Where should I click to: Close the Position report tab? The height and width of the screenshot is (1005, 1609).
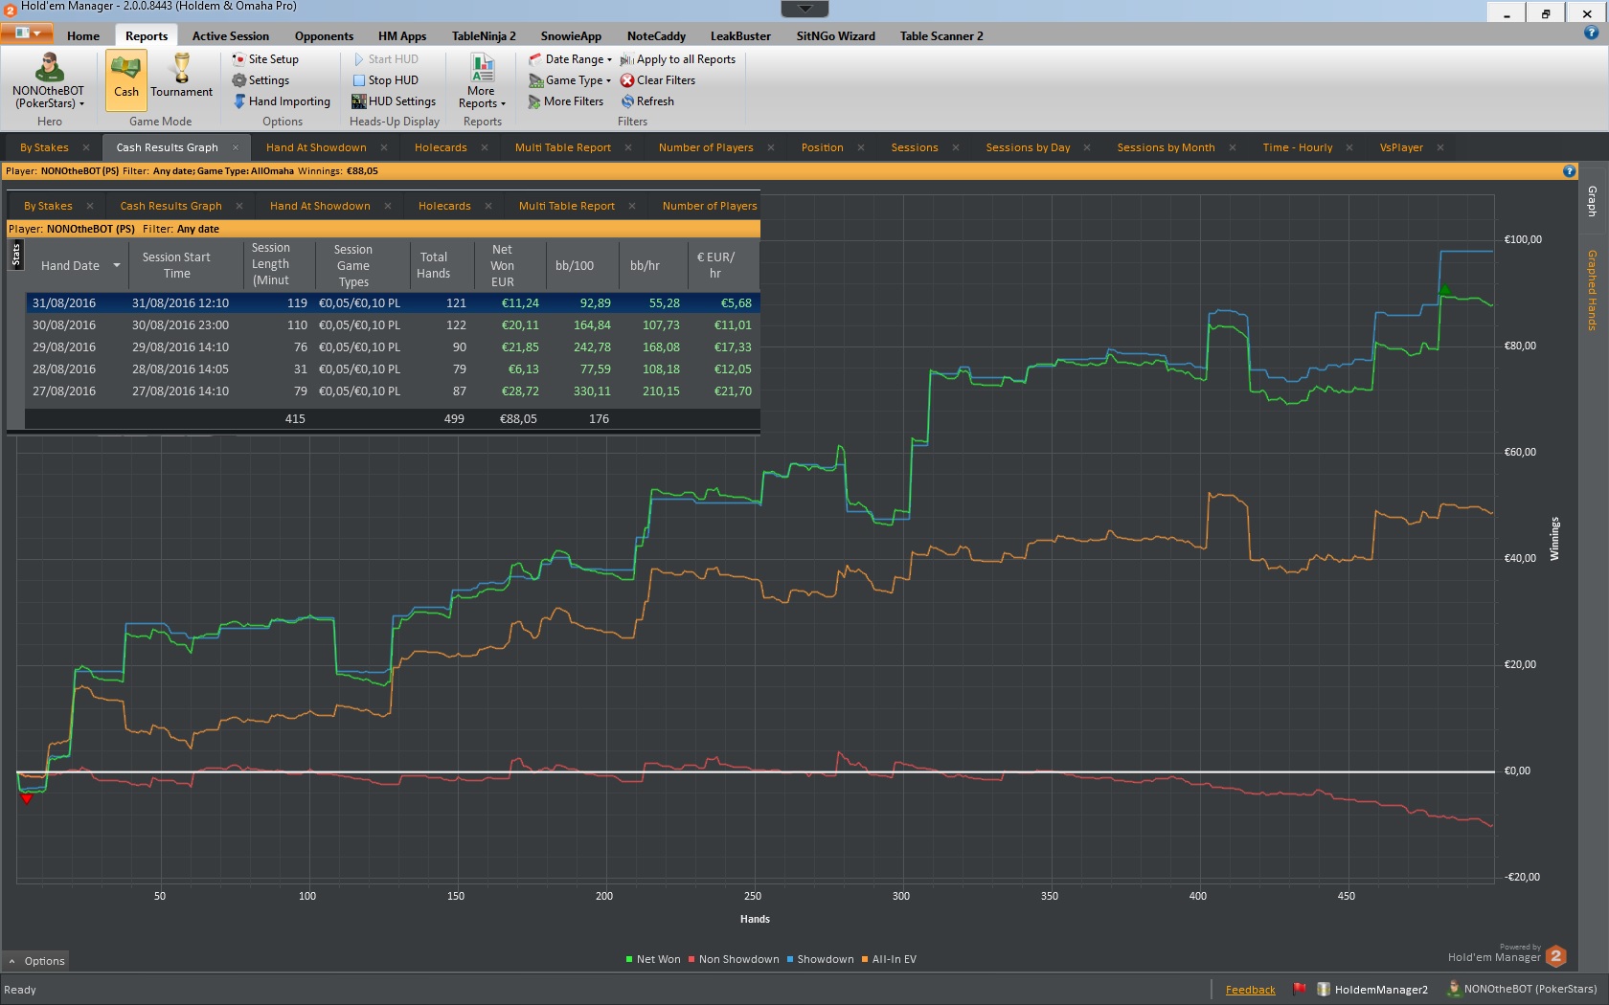coord(861,147)
